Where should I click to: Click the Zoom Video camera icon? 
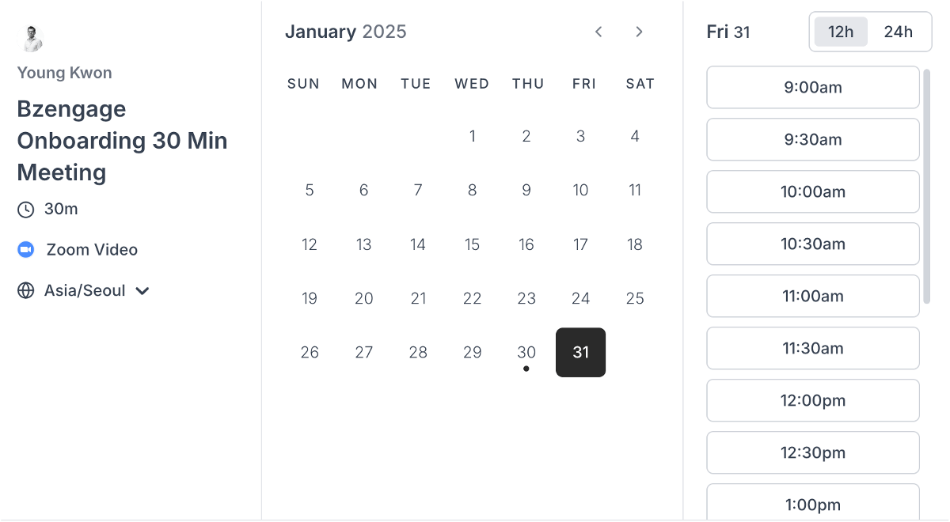point(26,250)
